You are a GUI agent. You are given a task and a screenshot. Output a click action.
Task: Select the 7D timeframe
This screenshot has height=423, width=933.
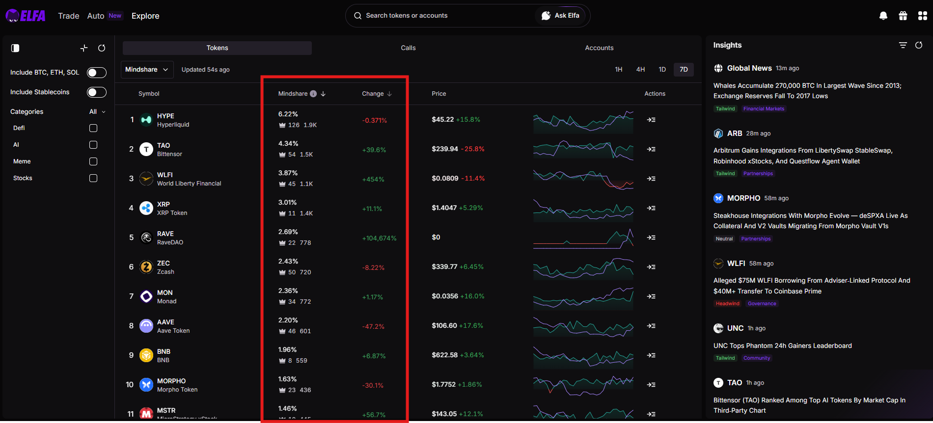pos(684,70)
